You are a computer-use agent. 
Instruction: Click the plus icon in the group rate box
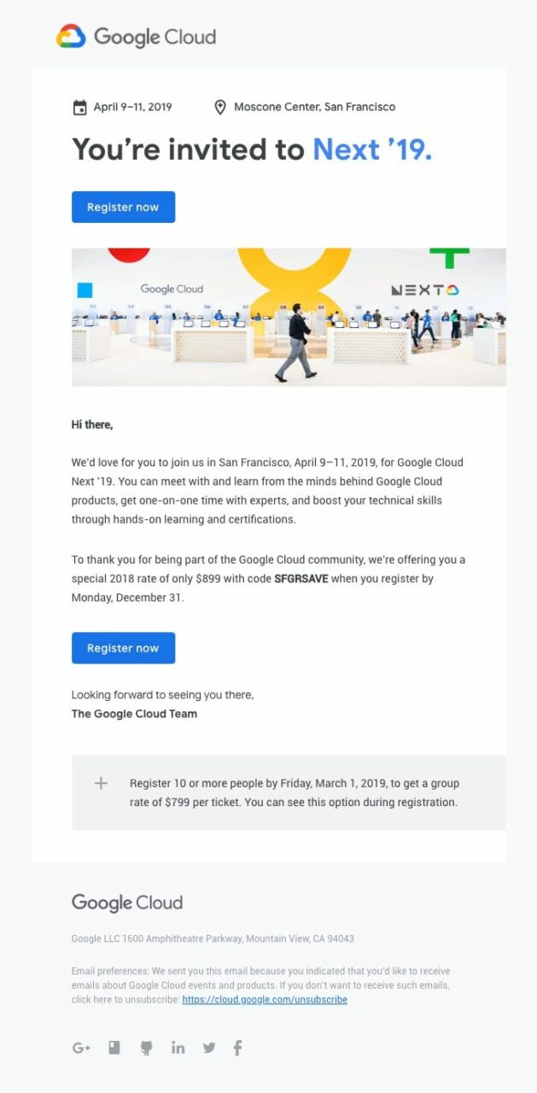coord(100,783)
